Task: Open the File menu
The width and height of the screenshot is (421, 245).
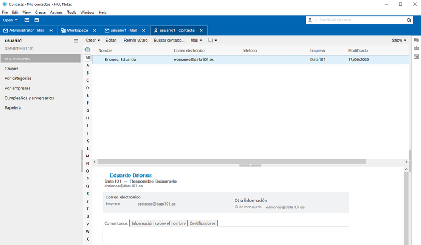Action: tap(5, 13)
